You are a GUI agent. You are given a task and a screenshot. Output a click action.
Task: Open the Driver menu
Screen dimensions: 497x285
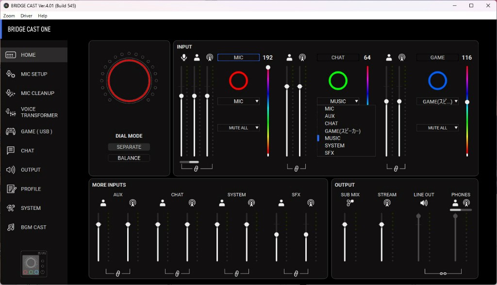click(x=26, y=16)
